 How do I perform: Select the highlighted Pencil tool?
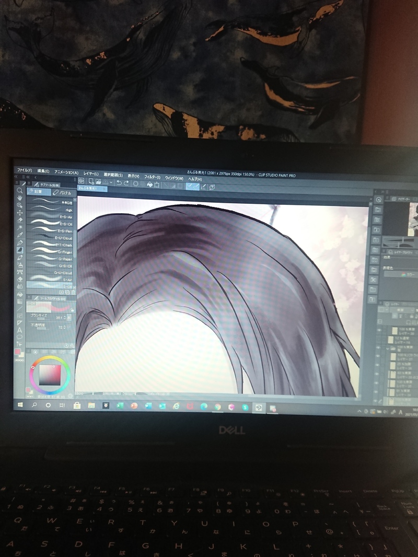(x=20, y=250)
